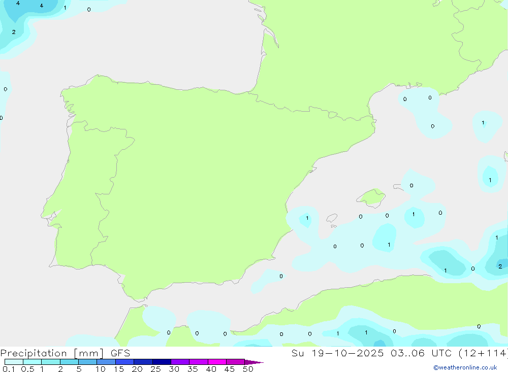Pick the 0.5–1 mm legend swatch
The width and height of the screenshot is (508, 372).
point(32,362)
